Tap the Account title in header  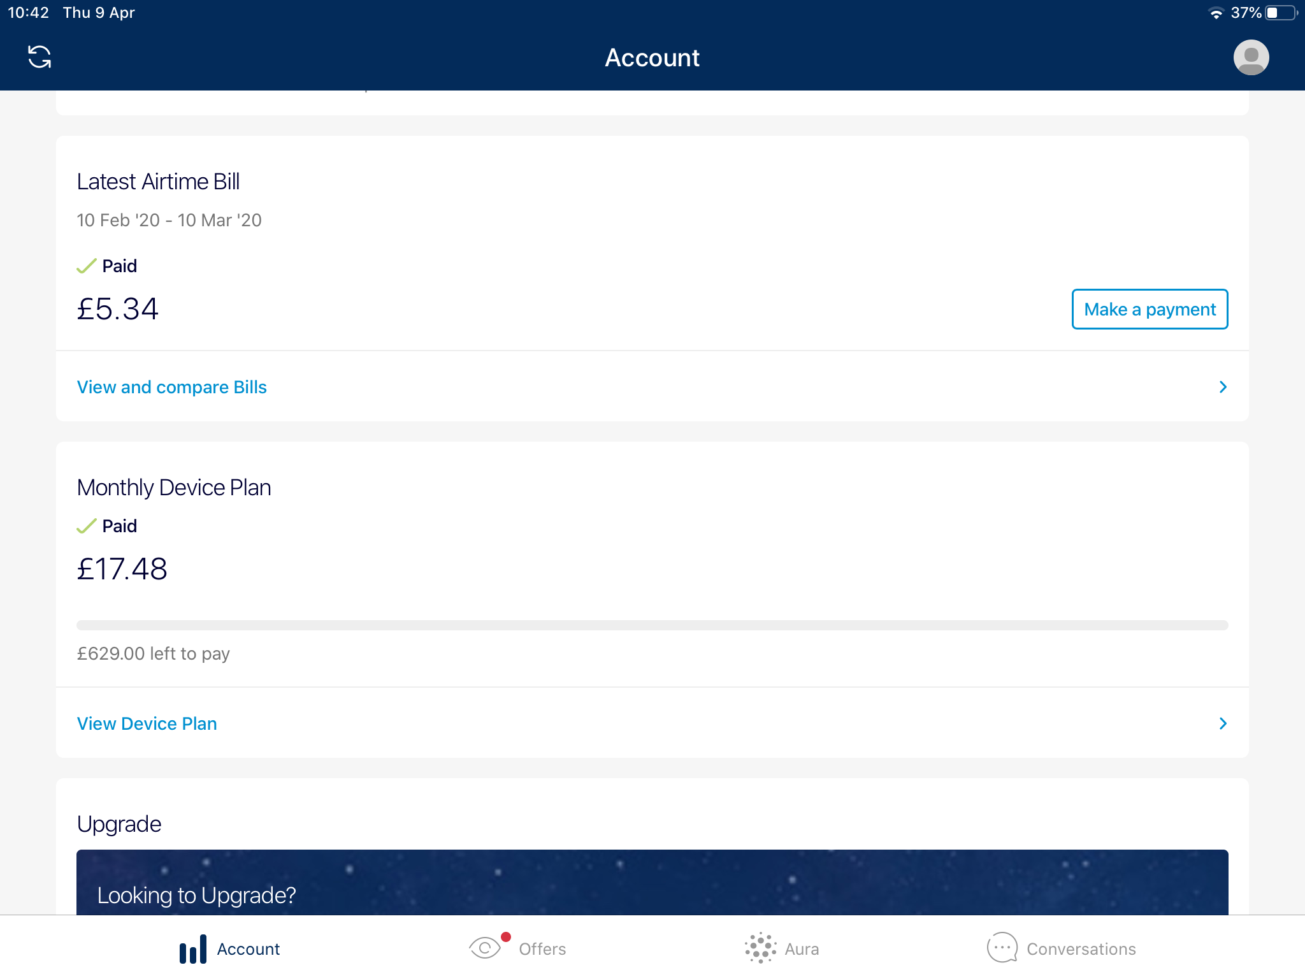(652, 57)
